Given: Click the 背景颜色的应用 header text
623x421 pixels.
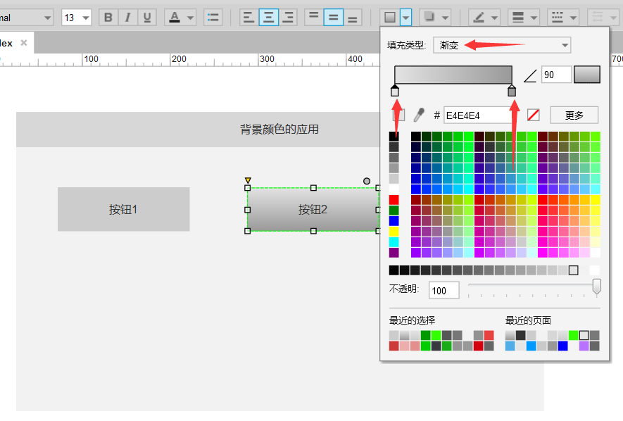Looking at the screenshot, I should click(x=279, y=130).
